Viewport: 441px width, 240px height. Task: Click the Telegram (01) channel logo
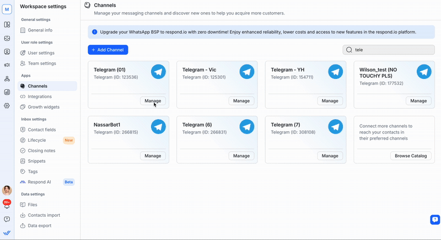[158, 72]
